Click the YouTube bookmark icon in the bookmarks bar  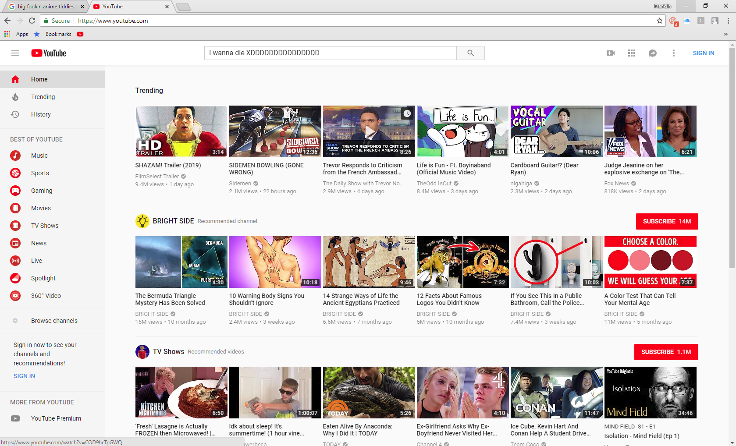coord(80,34)
